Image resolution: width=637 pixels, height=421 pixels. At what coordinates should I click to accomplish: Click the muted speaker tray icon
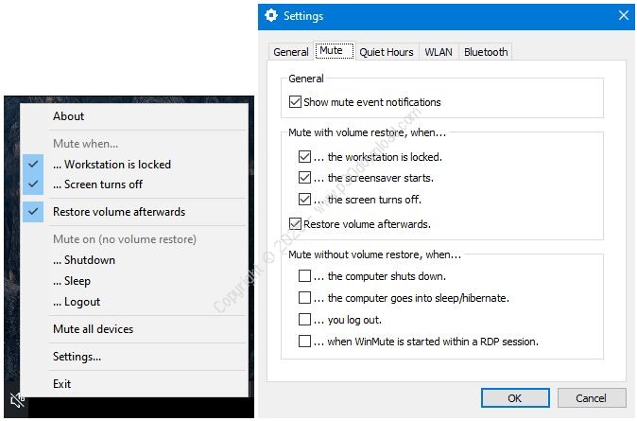16,399
